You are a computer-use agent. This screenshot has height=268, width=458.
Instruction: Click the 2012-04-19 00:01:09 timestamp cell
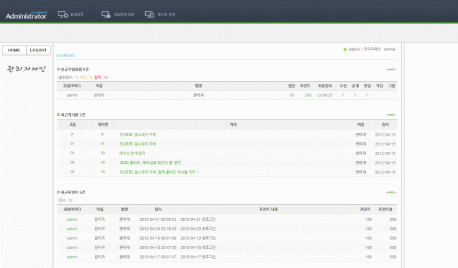pyautogui.click(x=158, y=238)
